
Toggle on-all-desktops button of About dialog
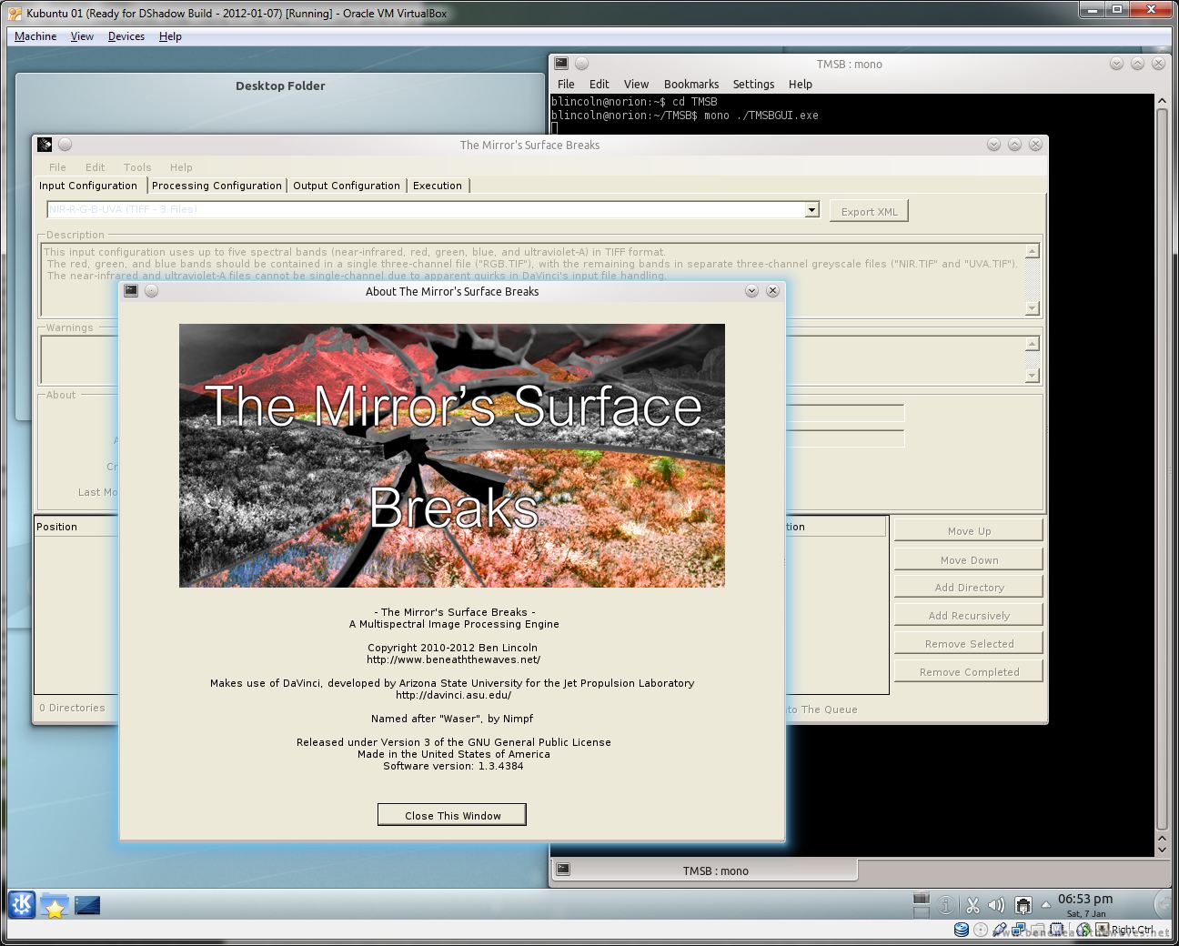pos(152,291)
